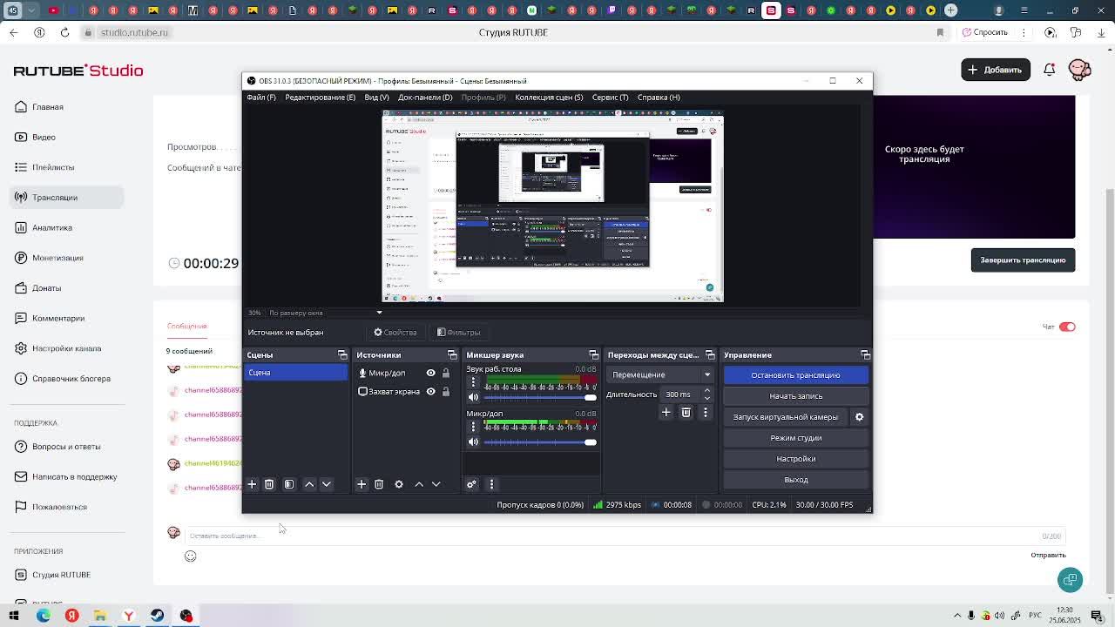Select the Сцена item in the scenes list
Viewport: 1115px width, 627px height.
coord(296,373)
